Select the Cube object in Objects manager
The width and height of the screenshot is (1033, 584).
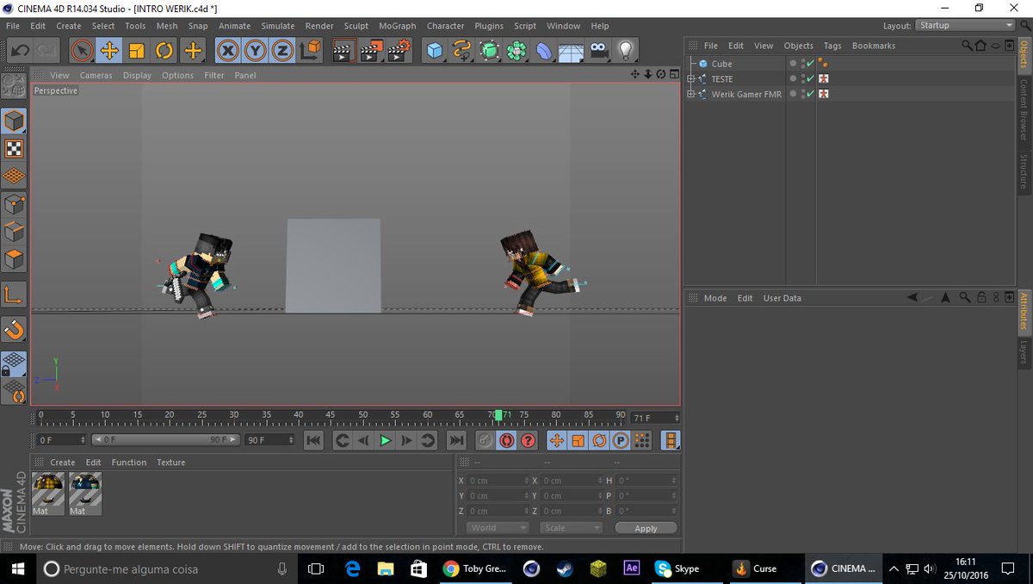click(721, 64)
